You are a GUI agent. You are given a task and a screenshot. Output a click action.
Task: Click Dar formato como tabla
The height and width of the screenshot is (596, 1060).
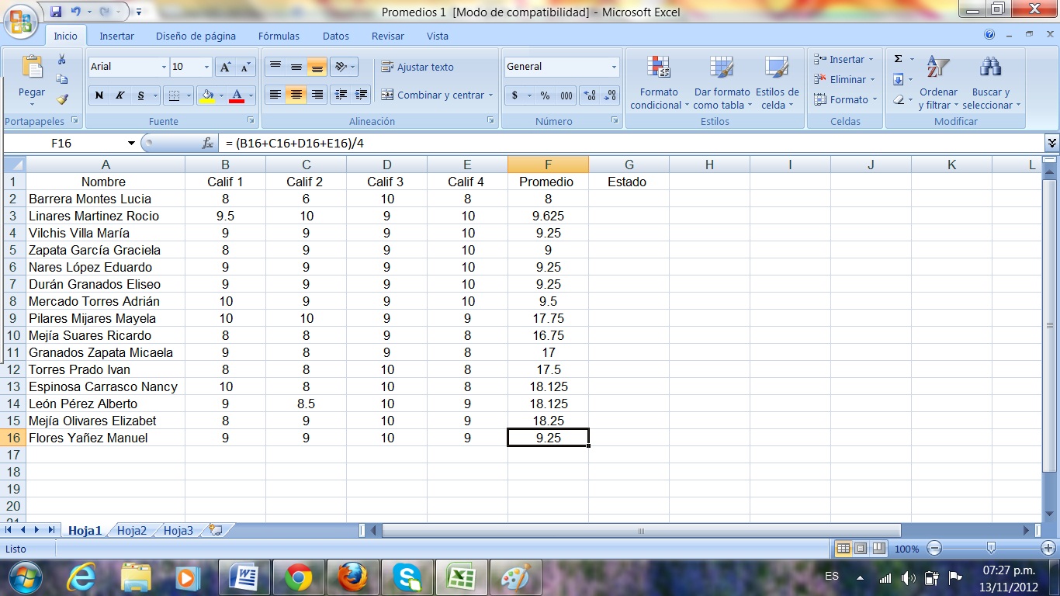coord(722,81)
